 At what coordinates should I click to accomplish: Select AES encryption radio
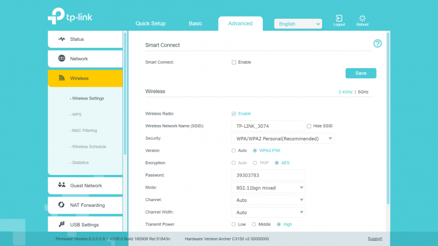276,163
